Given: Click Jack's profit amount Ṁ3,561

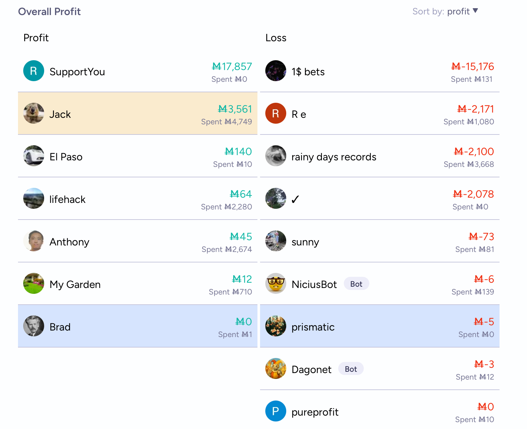Looking at the screenshot, I should [235, 109].
